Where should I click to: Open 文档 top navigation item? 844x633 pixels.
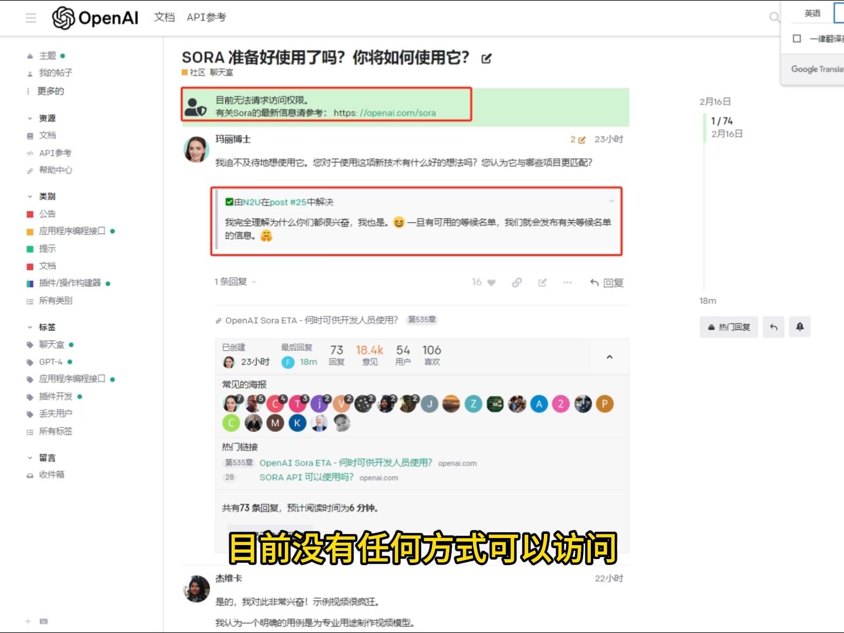point(164,18)
